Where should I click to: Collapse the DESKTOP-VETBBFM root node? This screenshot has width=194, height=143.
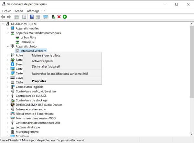[3, 24]
